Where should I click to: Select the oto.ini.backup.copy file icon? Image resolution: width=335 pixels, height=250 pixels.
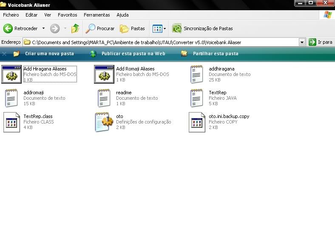click(x=197, y=122)
